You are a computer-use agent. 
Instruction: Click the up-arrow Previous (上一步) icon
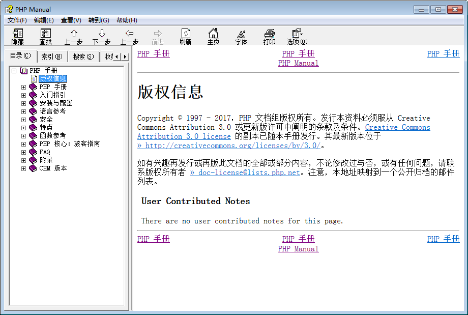pos(74,34)
